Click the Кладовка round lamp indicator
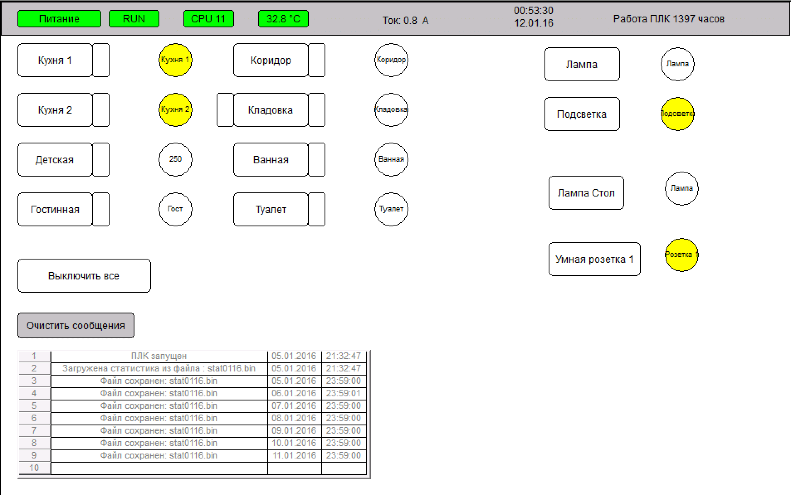Image resolution: width=791 pixels, height=495 pixels. tap(391, 110)
